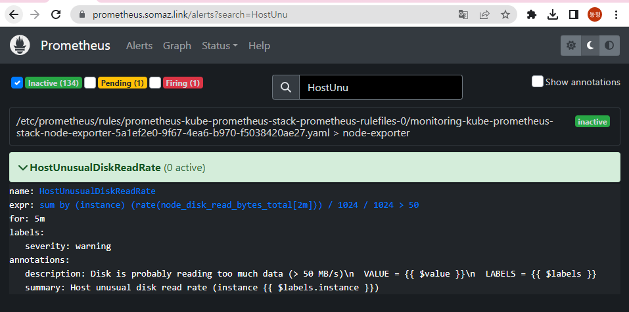The width and height of the screenshot is (629, 312).
Task: Click the browser back arrow
Action: click(x=14, y=15)
